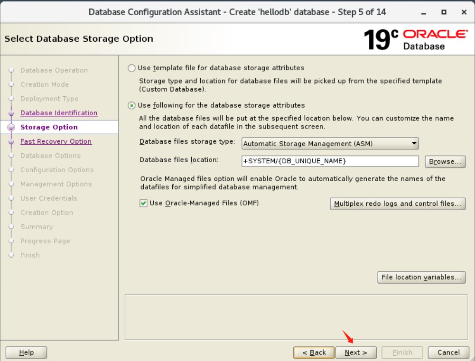Click the empty message area panel

point(296,317)
